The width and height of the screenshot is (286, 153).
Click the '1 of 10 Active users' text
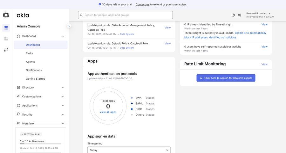(32, 141)
